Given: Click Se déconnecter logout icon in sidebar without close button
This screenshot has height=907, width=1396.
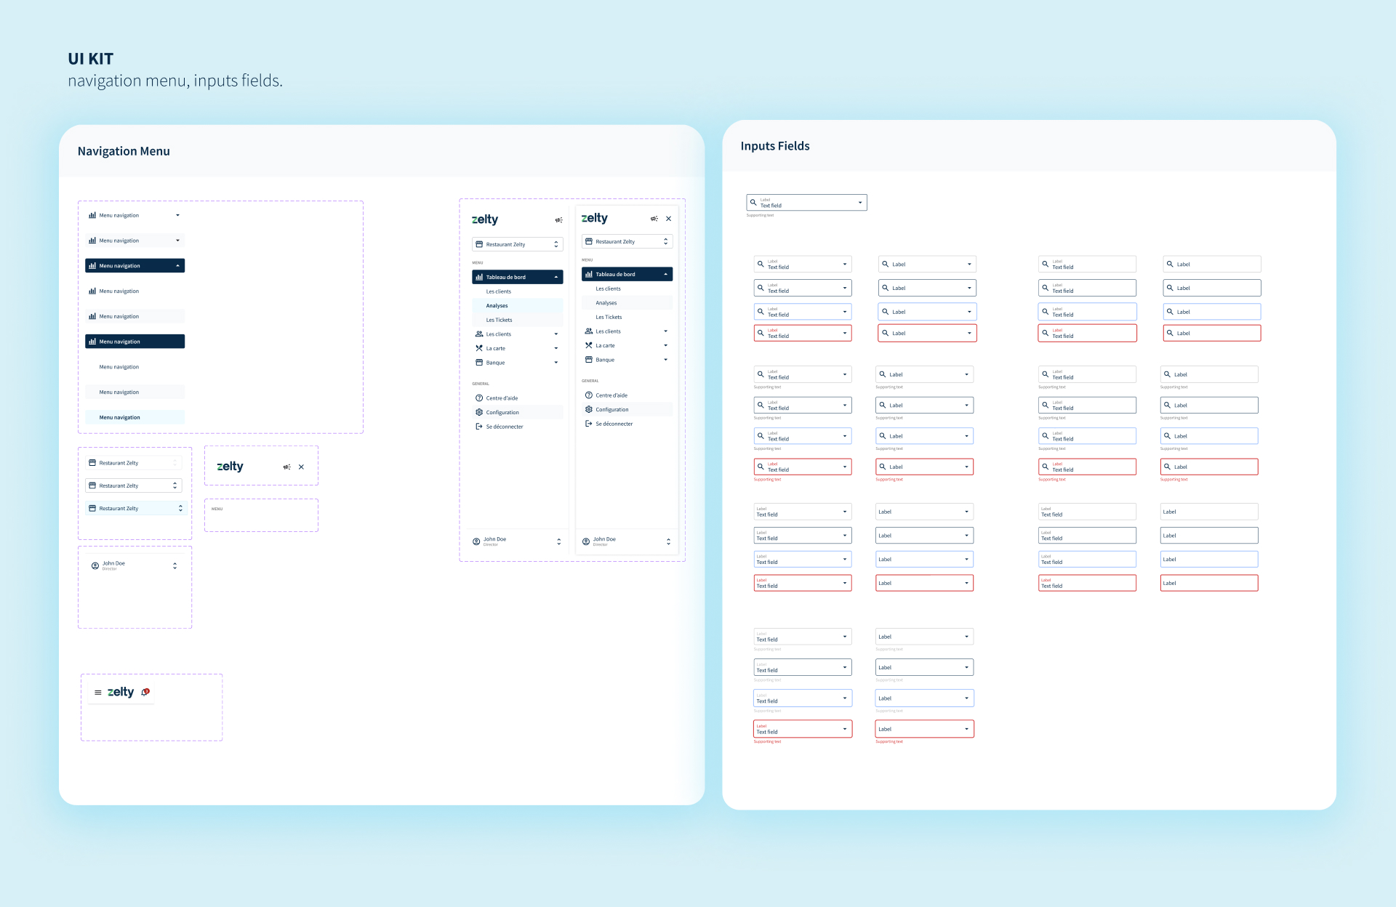Looking at the screenshot, I should tap(479, 427).
